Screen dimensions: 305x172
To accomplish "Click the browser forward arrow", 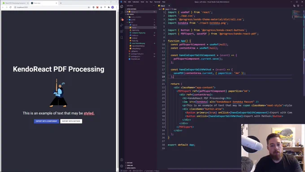I will 7,7.
